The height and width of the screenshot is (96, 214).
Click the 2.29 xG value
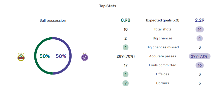[x=200, y=20]
